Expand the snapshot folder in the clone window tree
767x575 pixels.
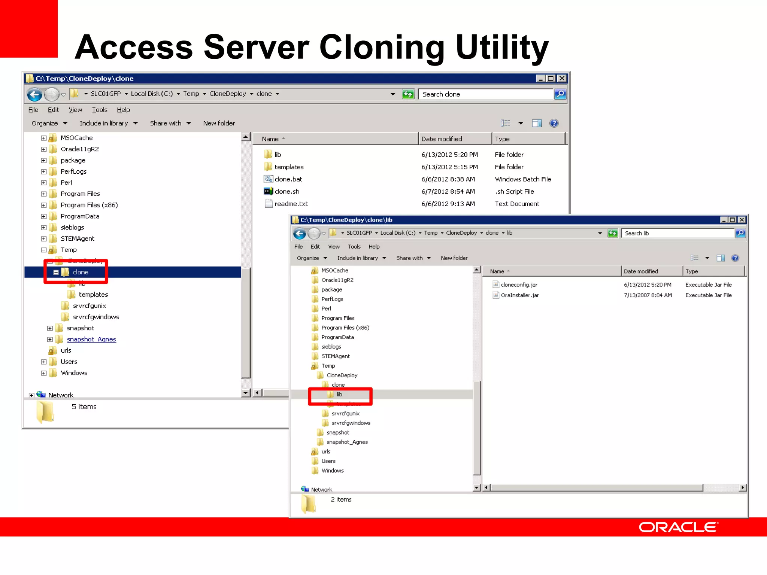(50, 328)
